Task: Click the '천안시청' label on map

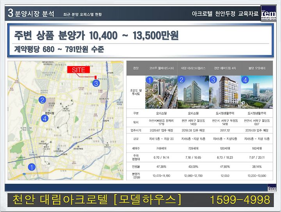Action: [x=50, y=113]
